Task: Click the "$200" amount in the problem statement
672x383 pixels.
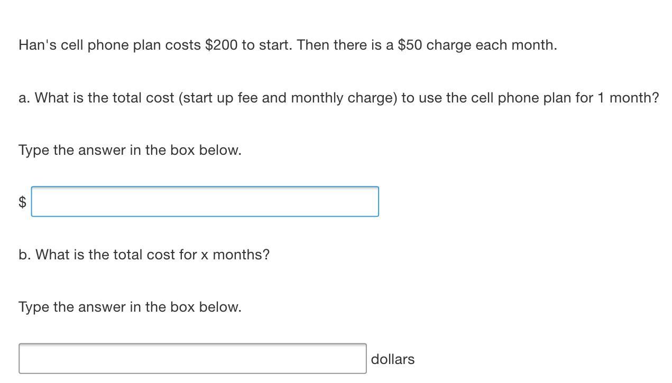Action: [221, 45]
